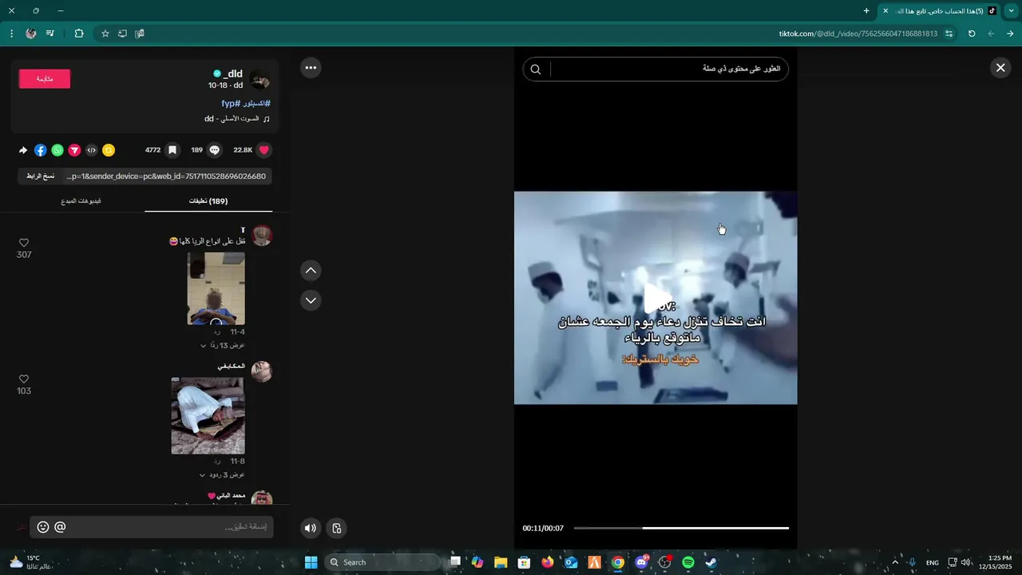
Task: Click the translate page icon
Action: [x=140, y=34]
